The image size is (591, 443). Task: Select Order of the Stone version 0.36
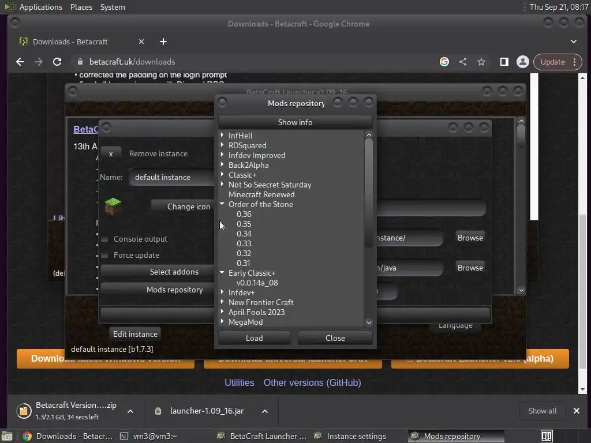click(244, 214)
